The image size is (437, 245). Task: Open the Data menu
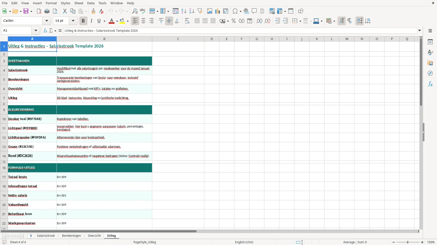click(x=91, y=3)
